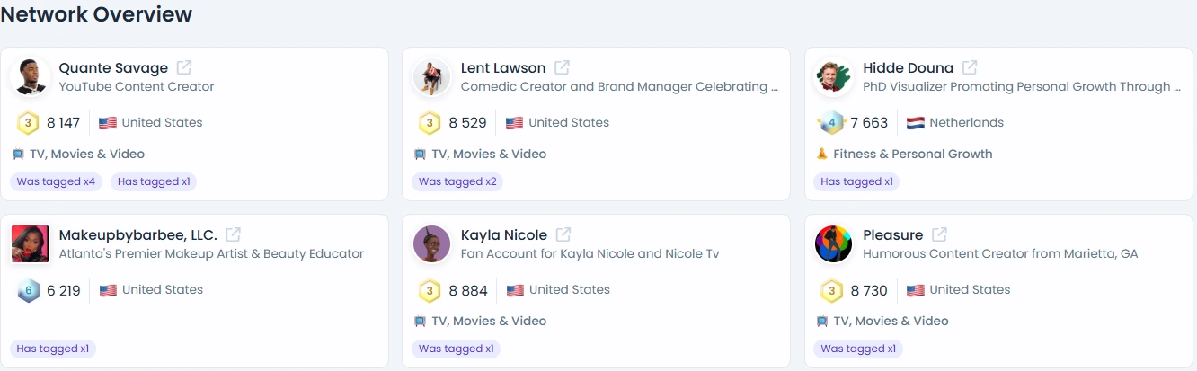Open external link icon beside Pleasure

point(939,234)
